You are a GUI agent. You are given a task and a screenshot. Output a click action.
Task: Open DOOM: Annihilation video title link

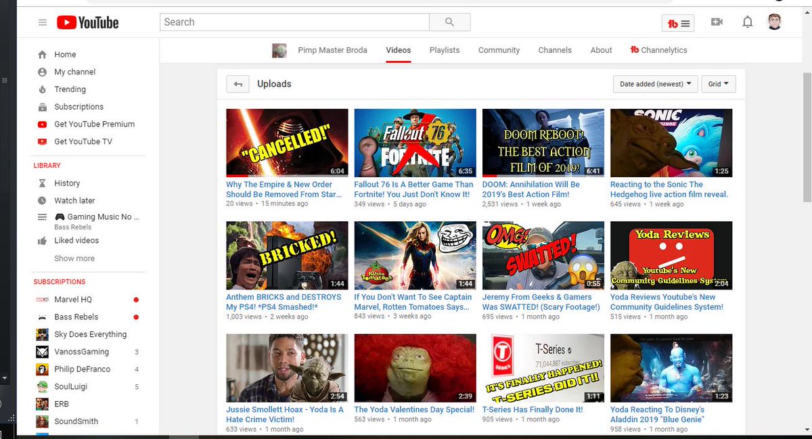pos(531,189)
